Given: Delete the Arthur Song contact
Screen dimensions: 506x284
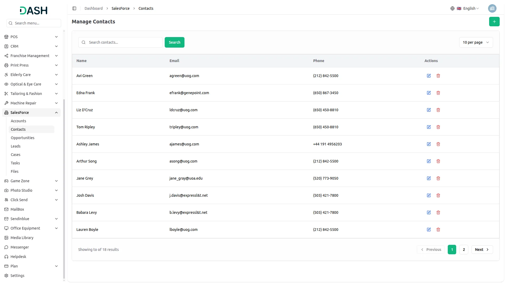Looking at the screenshot, I should pyautogui.click(x=438, y=161).
